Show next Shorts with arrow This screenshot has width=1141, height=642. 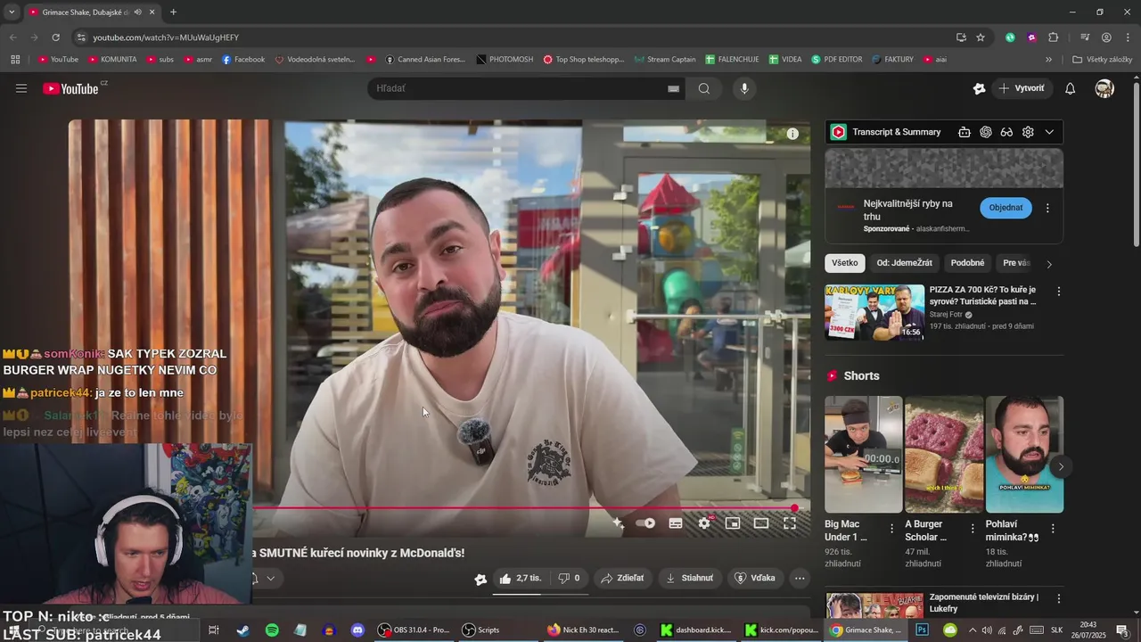coord(1061,466)
